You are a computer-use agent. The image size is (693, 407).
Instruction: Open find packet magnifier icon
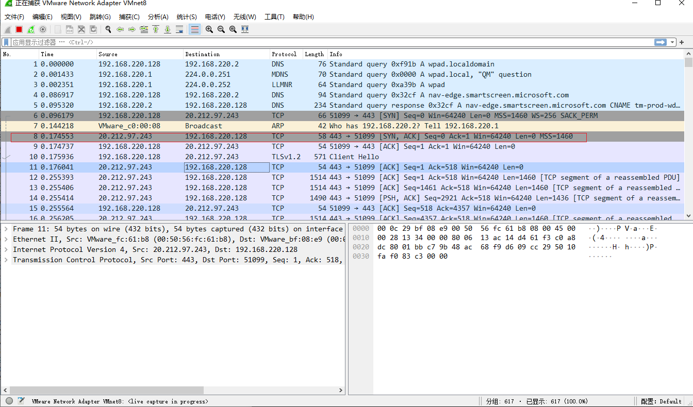108,29
